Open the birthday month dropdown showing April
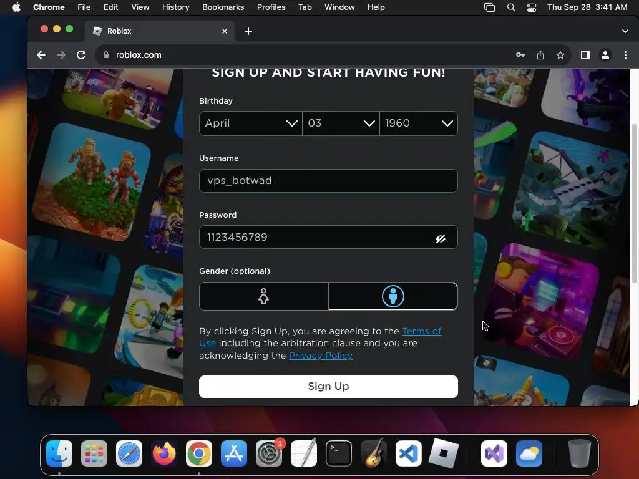Image resolution: width=639 pixels, height=479 pixels. [251, 123]
